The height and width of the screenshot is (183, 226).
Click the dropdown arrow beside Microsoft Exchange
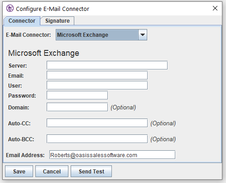coord(143,35)
